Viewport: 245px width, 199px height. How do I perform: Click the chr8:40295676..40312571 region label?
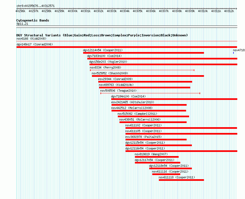pos(36,6)
